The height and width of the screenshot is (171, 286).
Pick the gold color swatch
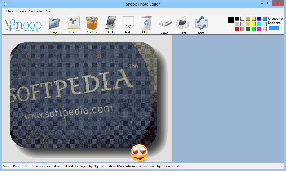(248, 24)
